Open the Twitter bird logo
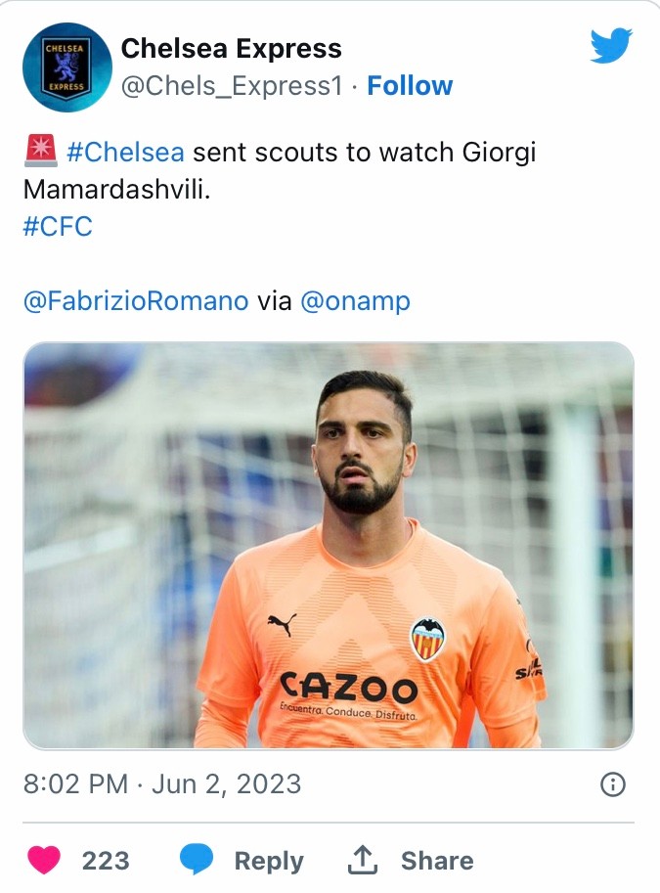Screen dimensions: 660x893 (x=611, y=46)
